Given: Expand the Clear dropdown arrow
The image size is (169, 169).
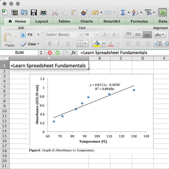Looking at the screenshot, I should (38, 44).
